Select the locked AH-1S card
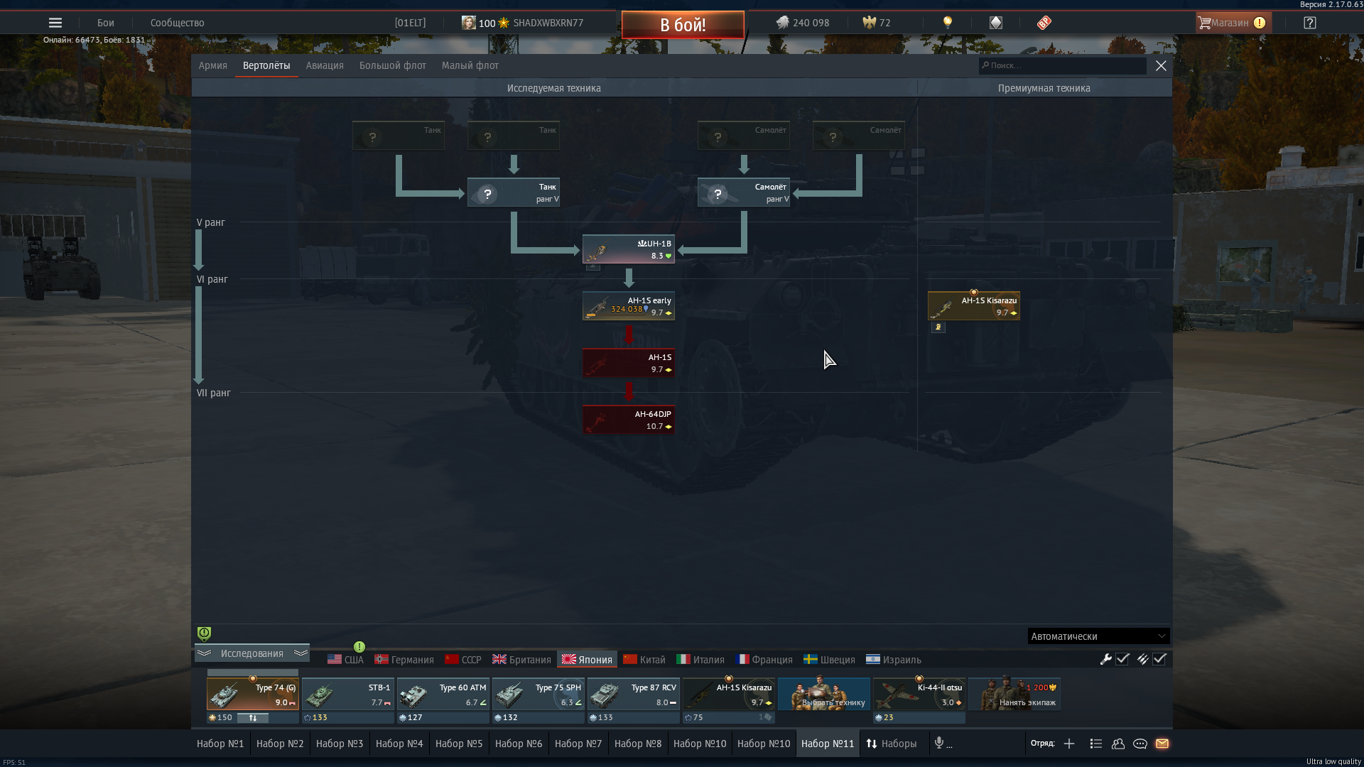1364x767 pixels. click(x=629, y=363)
